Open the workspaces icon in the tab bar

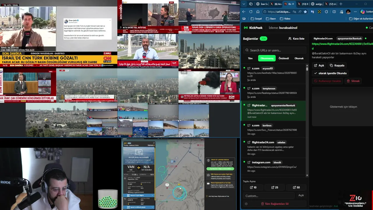click(251, 4)
